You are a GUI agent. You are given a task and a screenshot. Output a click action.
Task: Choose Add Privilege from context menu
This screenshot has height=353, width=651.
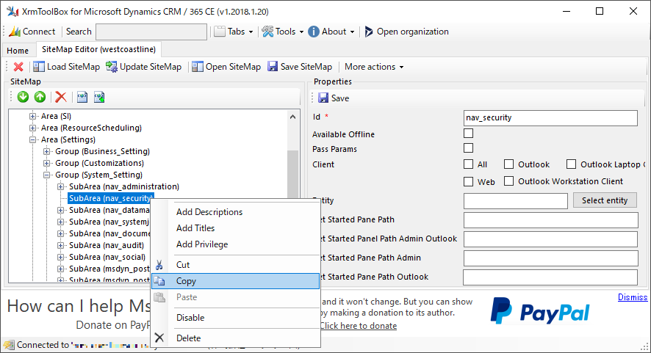click(235, 244)
